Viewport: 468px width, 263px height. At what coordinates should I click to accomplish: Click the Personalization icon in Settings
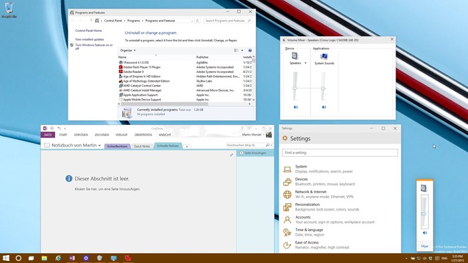click(x=287, y=207)
